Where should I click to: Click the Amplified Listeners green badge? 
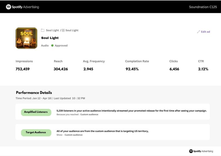pos(36,112)
